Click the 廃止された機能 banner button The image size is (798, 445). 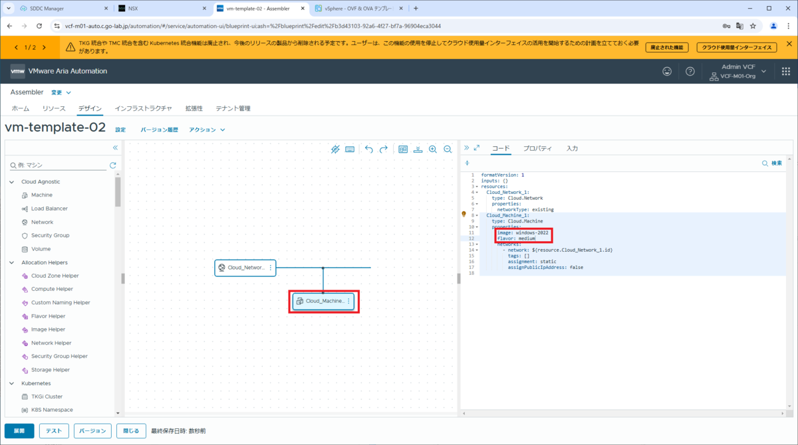click(x=667, y=47)
